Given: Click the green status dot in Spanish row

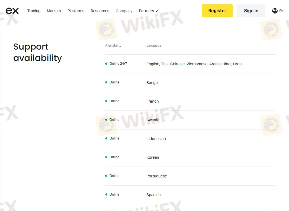Looking at the screenshot, I should (106, 194).
